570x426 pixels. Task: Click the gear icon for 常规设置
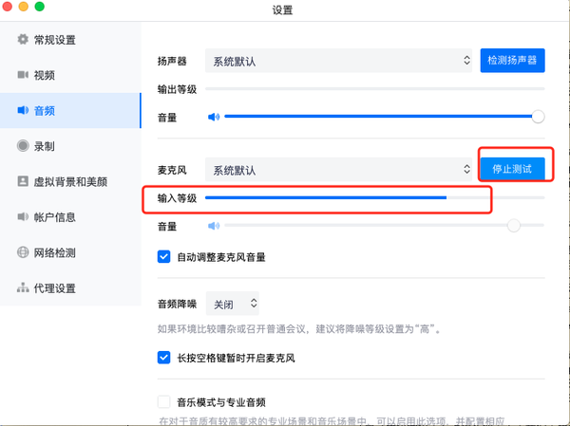pos(23,40)
